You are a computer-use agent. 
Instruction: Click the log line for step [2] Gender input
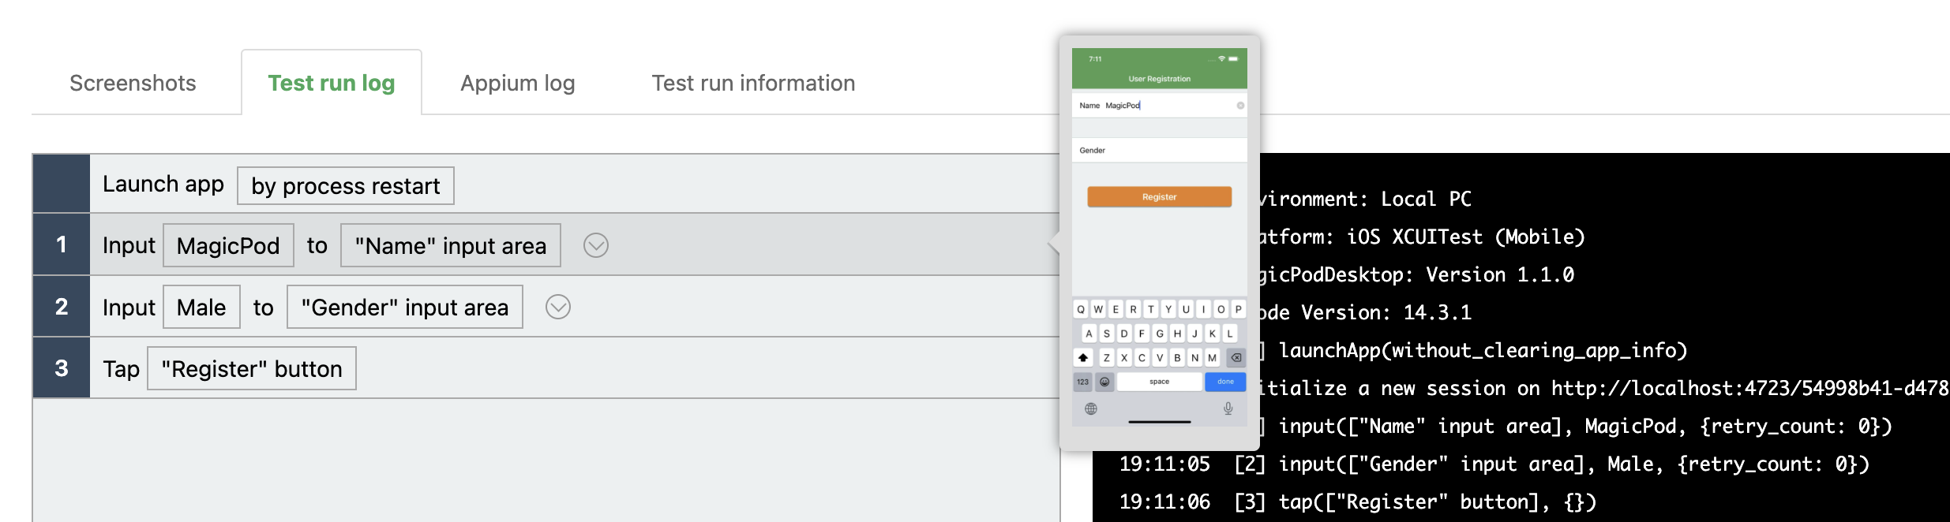pyautogui.click(x=1494, y=464)
